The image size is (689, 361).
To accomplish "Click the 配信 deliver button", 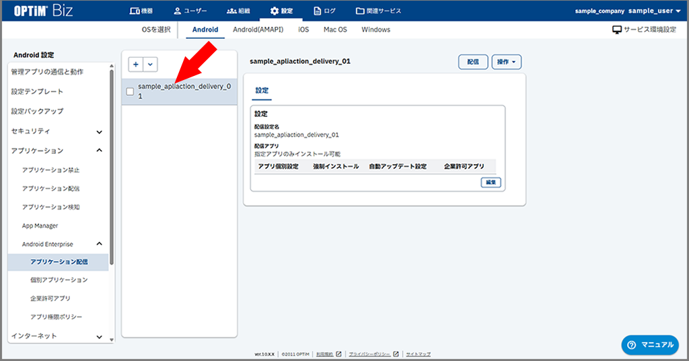I will pos(473,62).
